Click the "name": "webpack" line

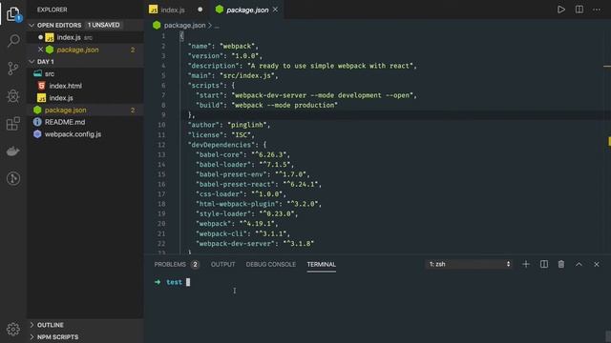point(223,46)
